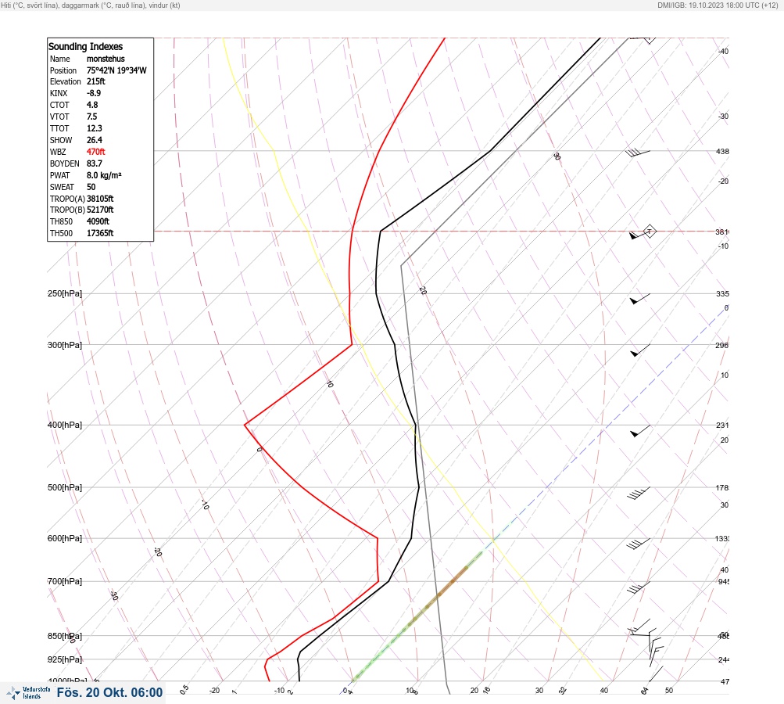Click the TH500 value '17365ft'

(x=100, y=232)
